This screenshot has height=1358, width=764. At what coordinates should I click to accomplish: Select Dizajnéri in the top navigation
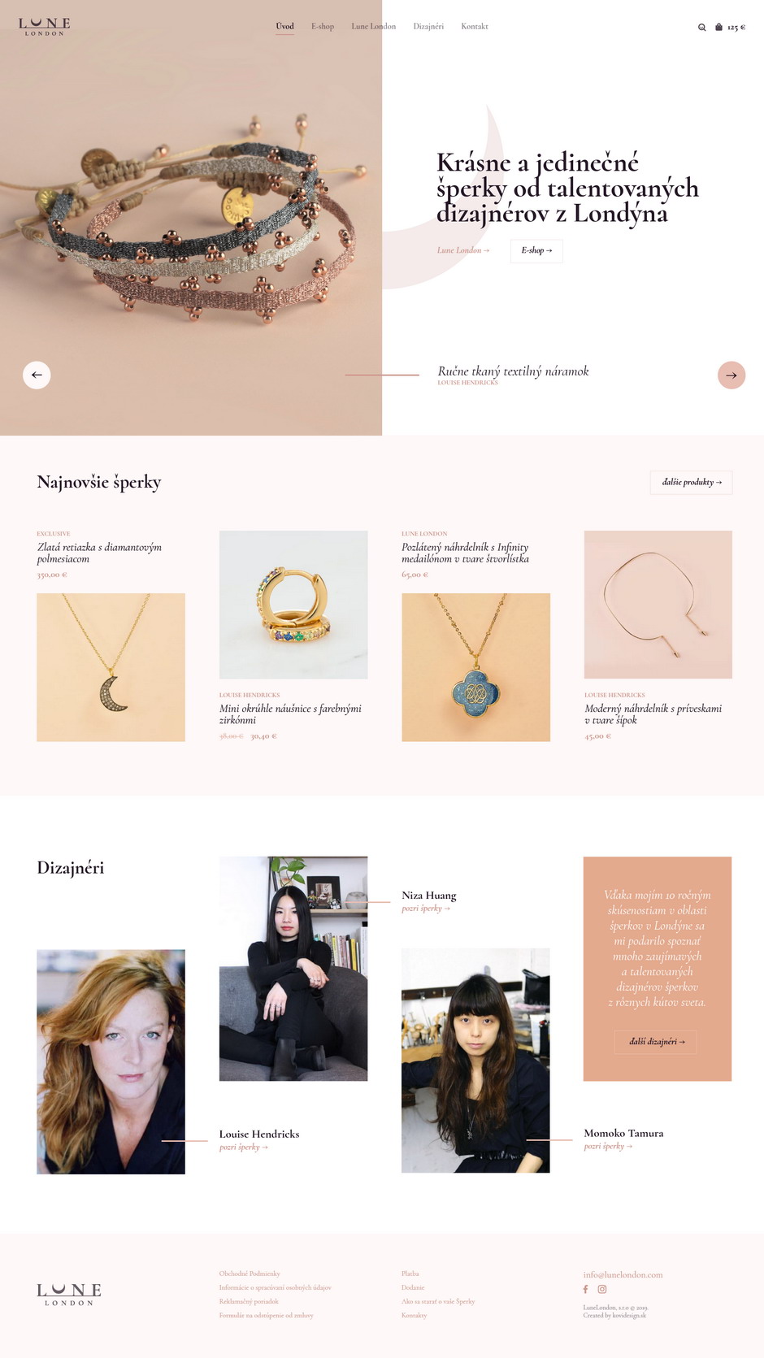pos(428,26)
